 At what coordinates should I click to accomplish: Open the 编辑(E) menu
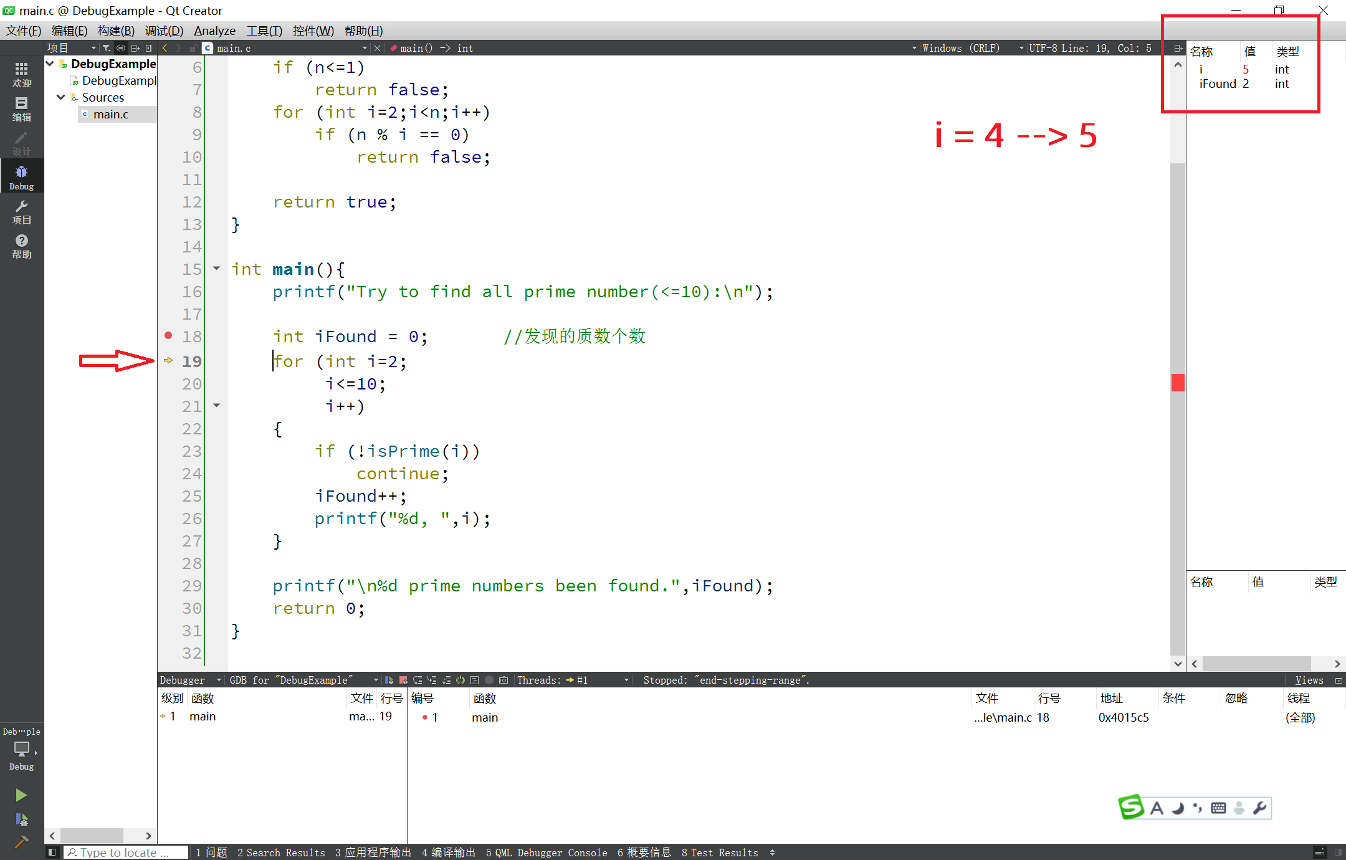click(x=69, y=31)
